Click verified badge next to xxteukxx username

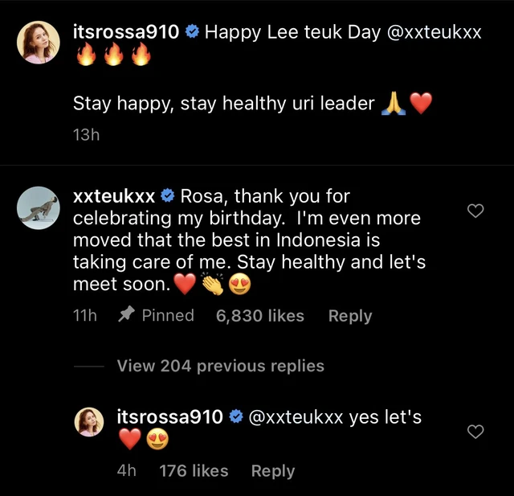tap(168, 196)
